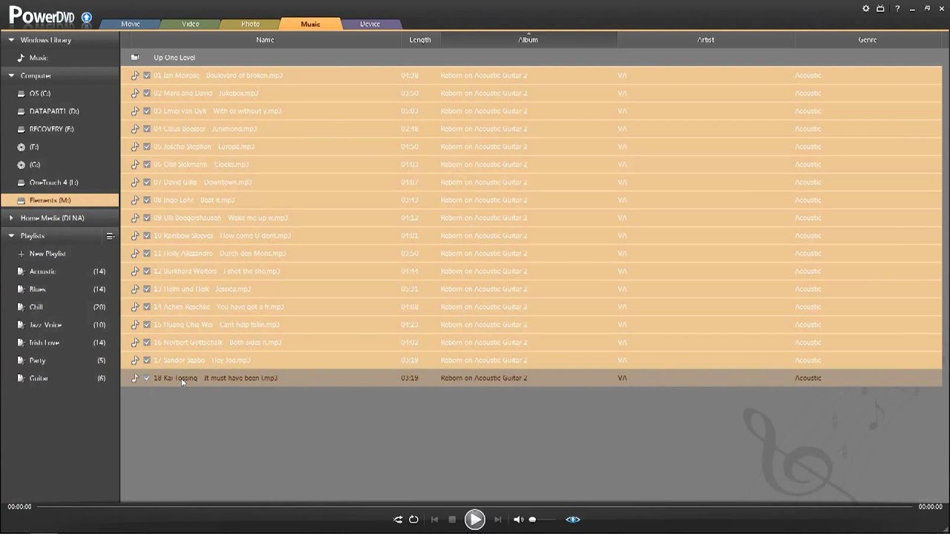950x534 pixels.
Task: Skip to next track
Action: 498,519
